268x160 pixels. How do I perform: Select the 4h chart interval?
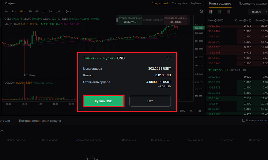(37, 11)
